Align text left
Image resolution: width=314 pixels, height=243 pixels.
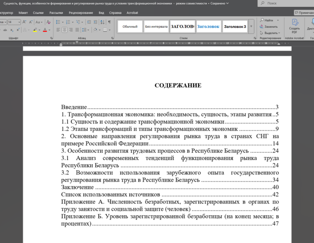click(x=58, y=30)
